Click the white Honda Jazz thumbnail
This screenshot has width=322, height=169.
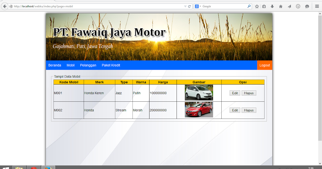pos(199,93)
